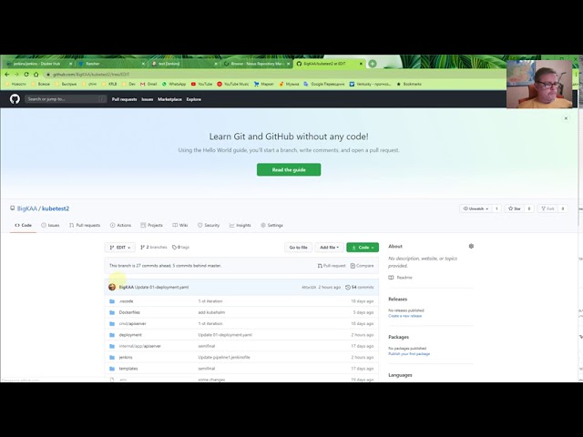
Task: Expand the EDIT branch selector dropdown
Action: point(120,247)
